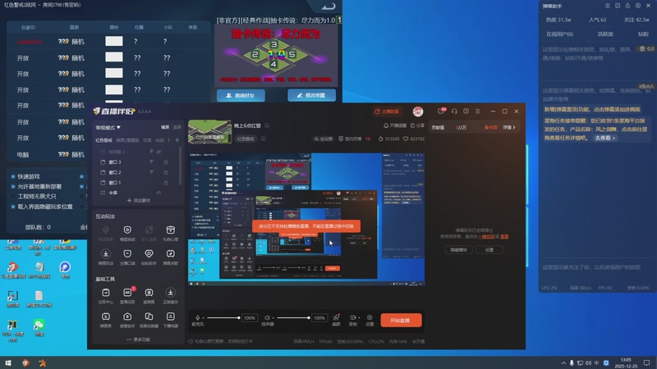The image size is (657, 369).
Task: Open the 录制 record options dropdown
Action: point(359,318)
